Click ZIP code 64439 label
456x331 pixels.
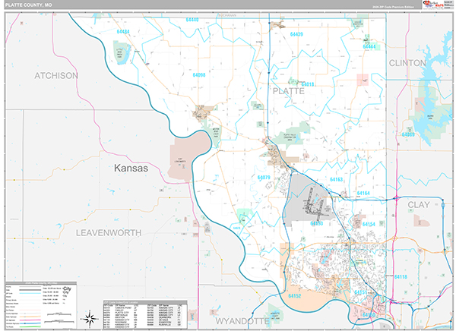pos(296,34)
